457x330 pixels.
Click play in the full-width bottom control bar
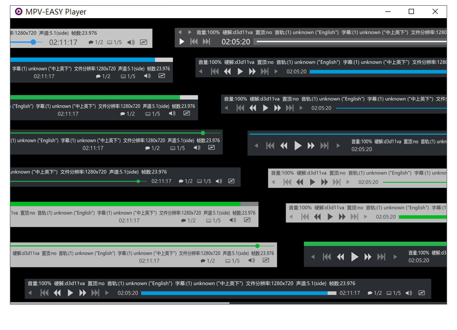tap(70, 293)
